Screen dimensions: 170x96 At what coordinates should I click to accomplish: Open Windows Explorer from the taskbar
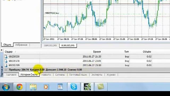click(33, 87)
